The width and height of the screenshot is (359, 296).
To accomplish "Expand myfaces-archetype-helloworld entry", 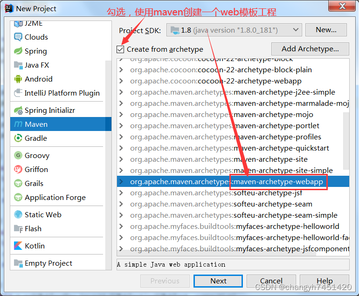I will pos(121,226).
